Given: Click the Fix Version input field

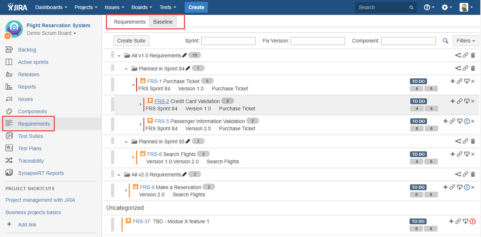Looking at the screenshot, I should point(317,41).
